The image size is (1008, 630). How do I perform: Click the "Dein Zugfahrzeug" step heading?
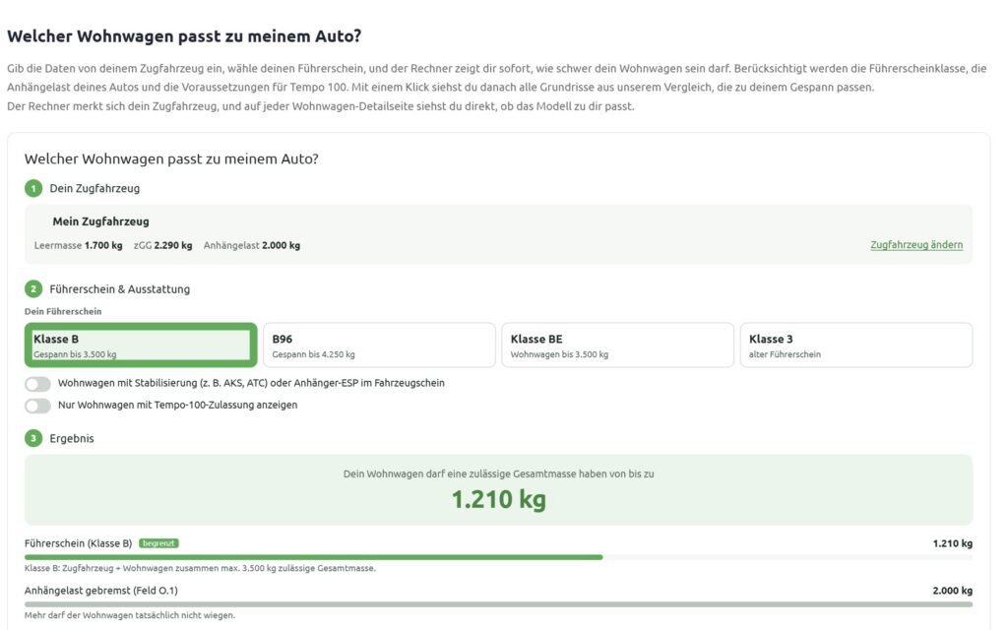[94, 188]
